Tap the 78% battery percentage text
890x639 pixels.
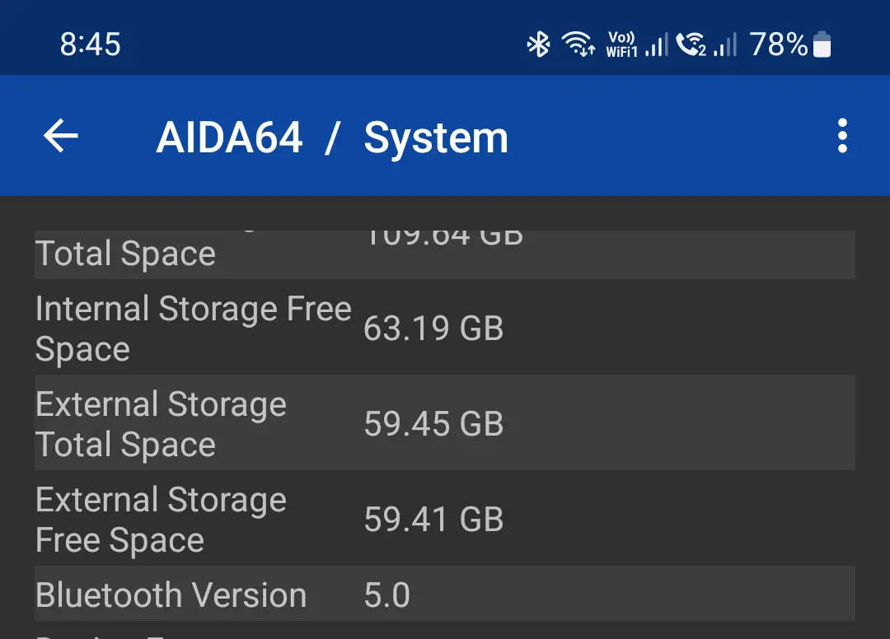click(x=778, y=44)
